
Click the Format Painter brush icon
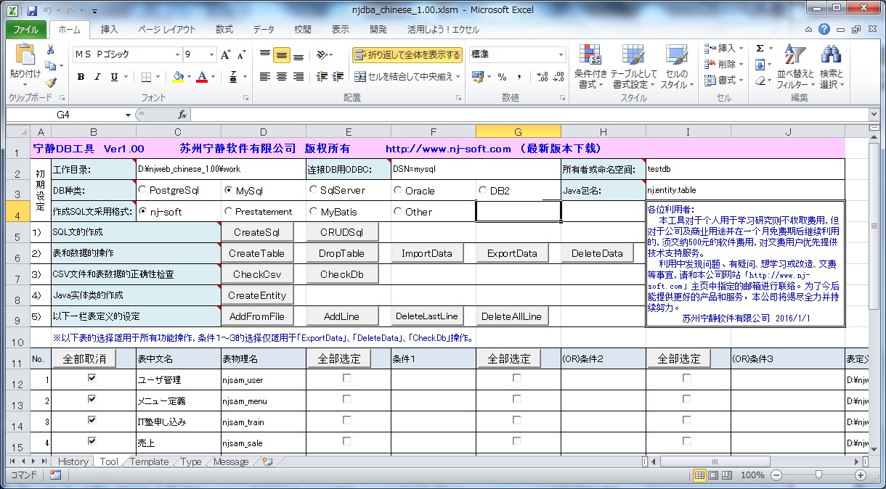tap(51, 83)
